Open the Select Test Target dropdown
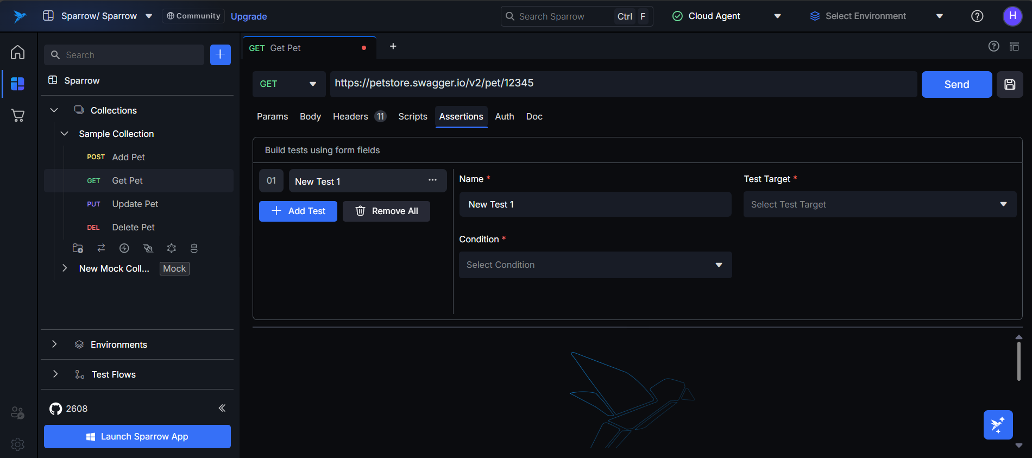 [x=879, y=204]
